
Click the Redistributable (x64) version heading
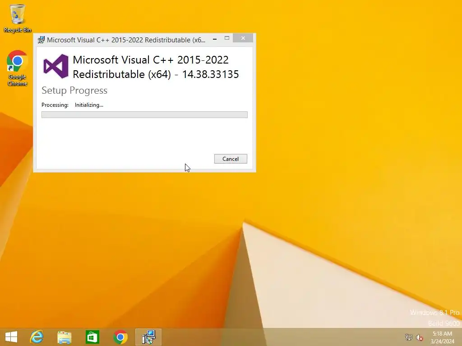[156, 67]
